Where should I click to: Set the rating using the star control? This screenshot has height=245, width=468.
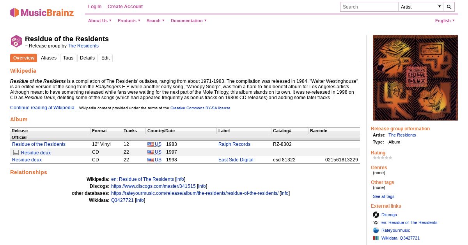click(x=383, y=158)
